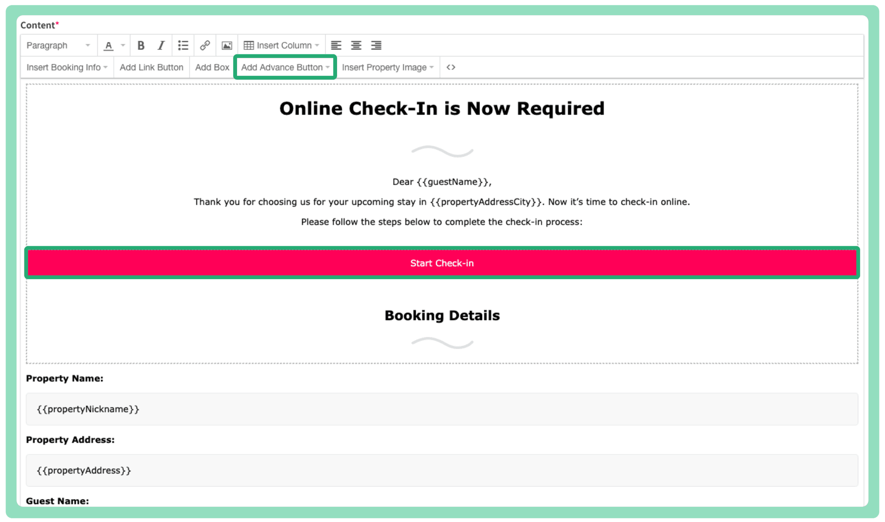Insert a bulleted list

click(183, 45)
